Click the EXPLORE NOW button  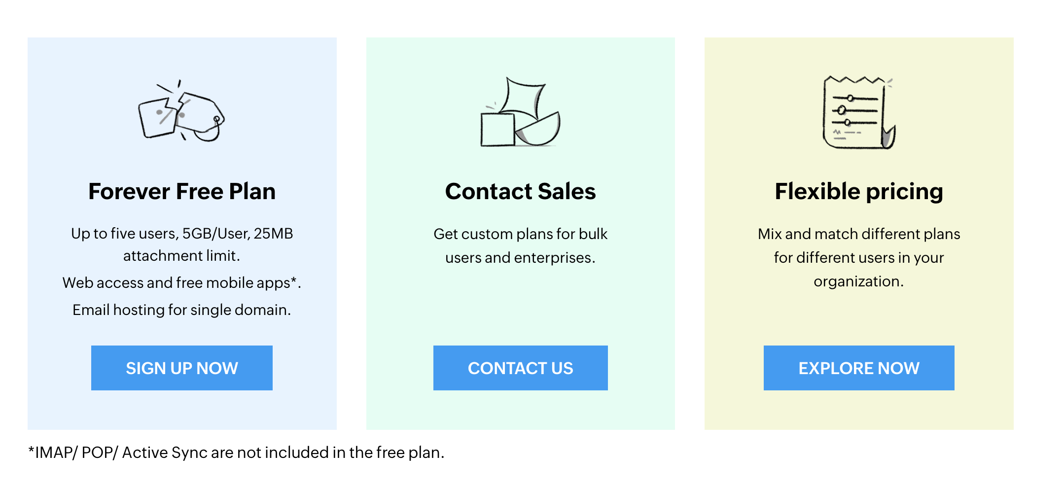[x=859, y=368]
